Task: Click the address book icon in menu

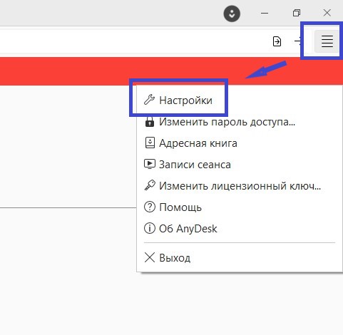Action: coord(150,143)
